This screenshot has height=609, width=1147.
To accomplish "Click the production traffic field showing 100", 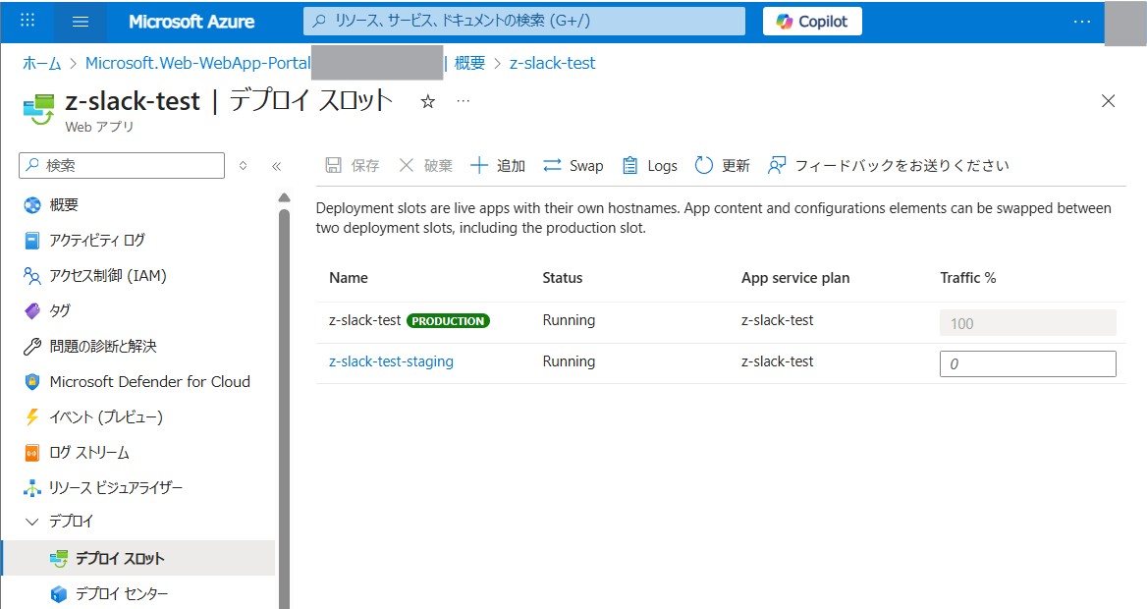I will click(x=1028, y=323).
